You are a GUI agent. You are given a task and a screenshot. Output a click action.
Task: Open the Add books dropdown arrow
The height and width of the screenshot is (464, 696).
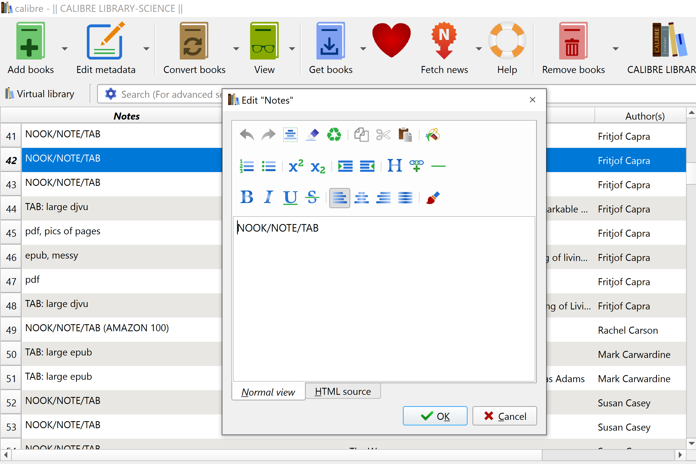65,49
